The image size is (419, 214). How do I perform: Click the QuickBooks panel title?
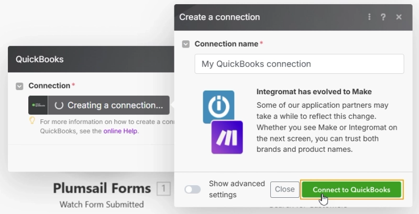point(40,59)
